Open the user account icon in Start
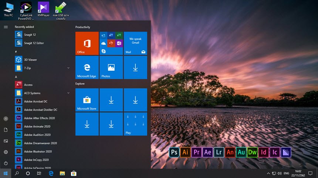The width and height of the screenshot is (318, 178). (6, 119)
